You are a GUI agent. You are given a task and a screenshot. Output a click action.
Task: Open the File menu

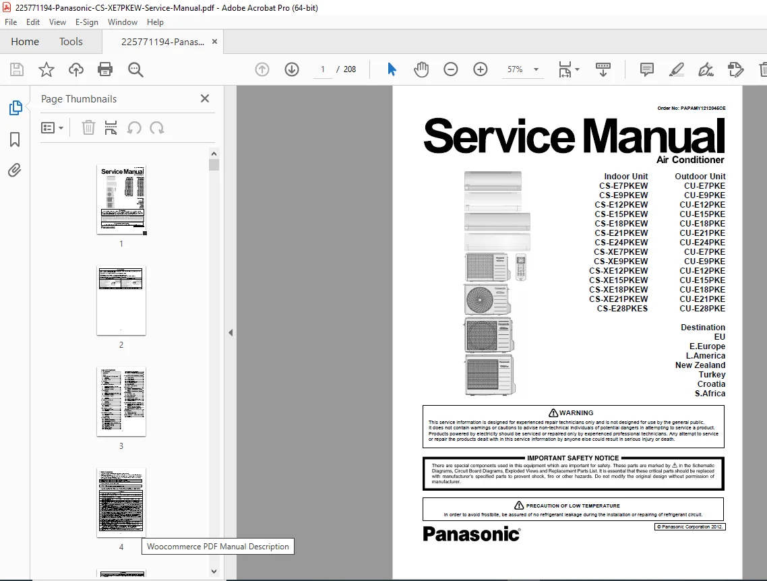11,22
